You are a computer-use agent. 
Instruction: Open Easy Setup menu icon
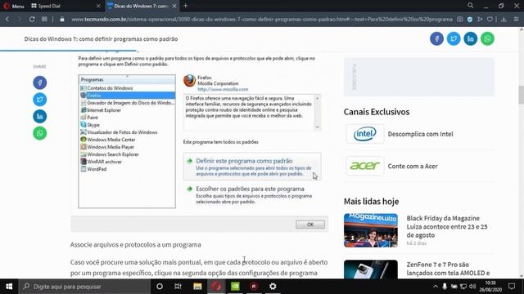[516, 20]
